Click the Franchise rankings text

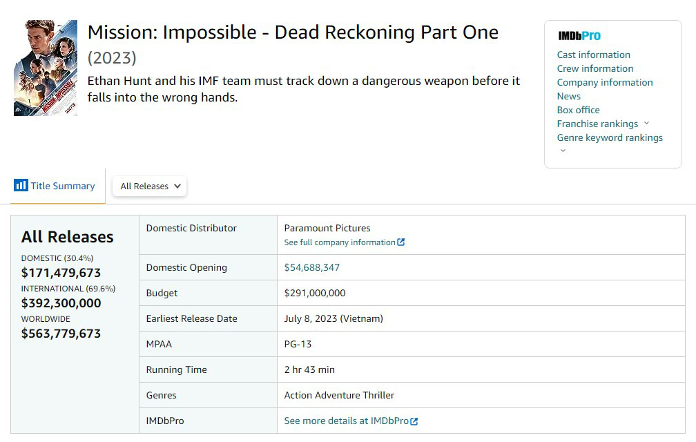tap(597, 124)
